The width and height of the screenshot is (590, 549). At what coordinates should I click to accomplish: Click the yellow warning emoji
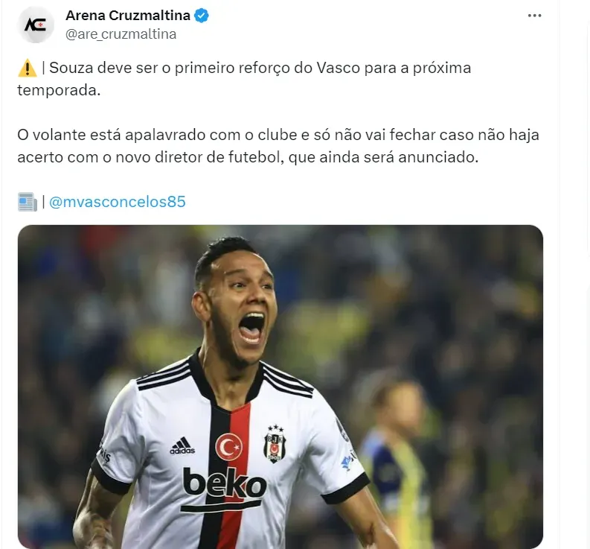27,69
